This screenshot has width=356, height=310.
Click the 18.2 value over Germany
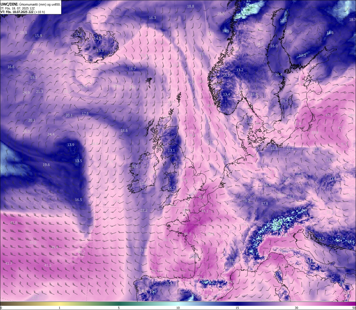coord(246,201)
